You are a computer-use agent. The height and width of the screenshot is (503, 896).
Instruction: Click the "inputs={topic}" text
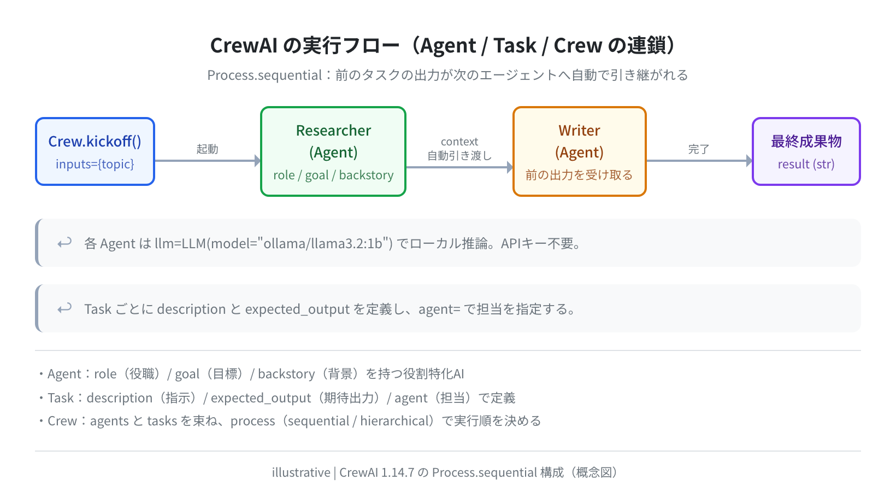(95, 164)
